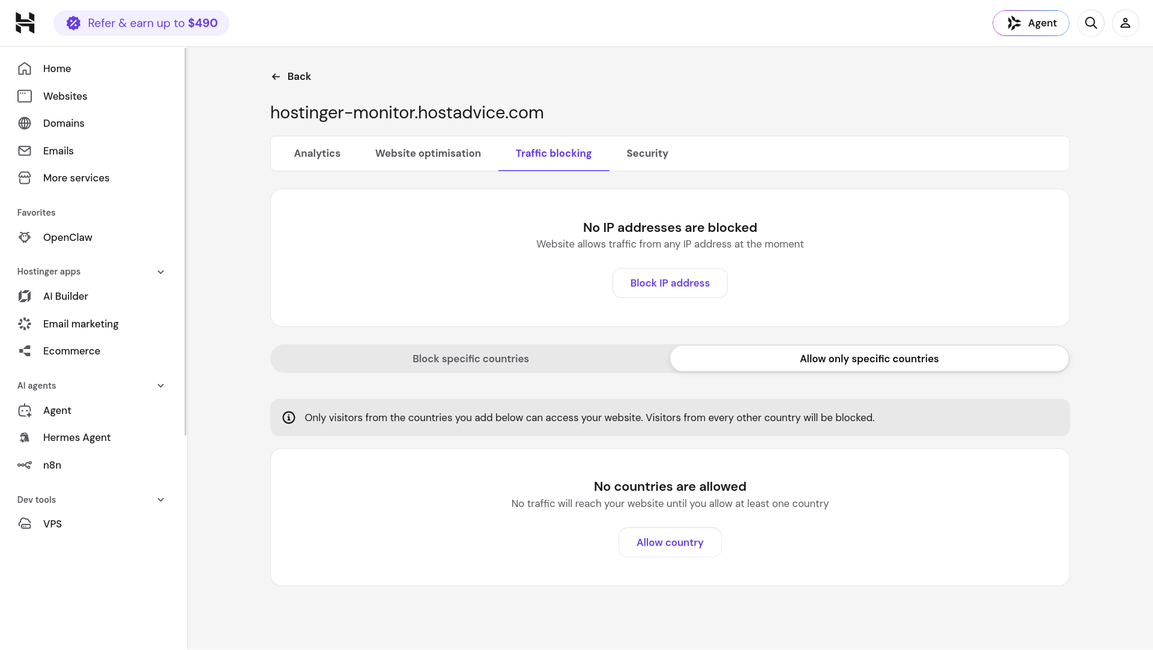Image resolution: width=1153 pixels, height=650 pixels.
Task: Click the Home house icon
Action: [x=25, y=68]
